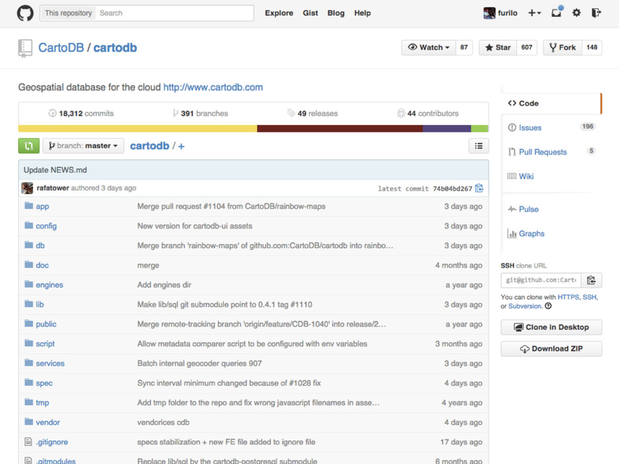Click the green compare and review button
619x464 pixels.
[x=29, y=146]
